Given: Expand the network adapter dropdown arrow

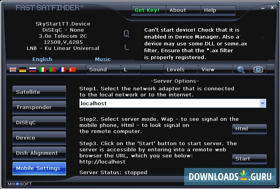Looking at the screenshot, I should click(x=262, y=103).
